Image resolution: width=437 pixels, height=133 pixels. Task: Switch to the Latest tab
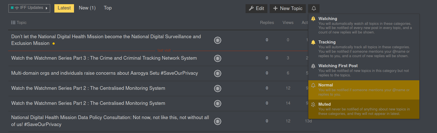pos(64,8)
